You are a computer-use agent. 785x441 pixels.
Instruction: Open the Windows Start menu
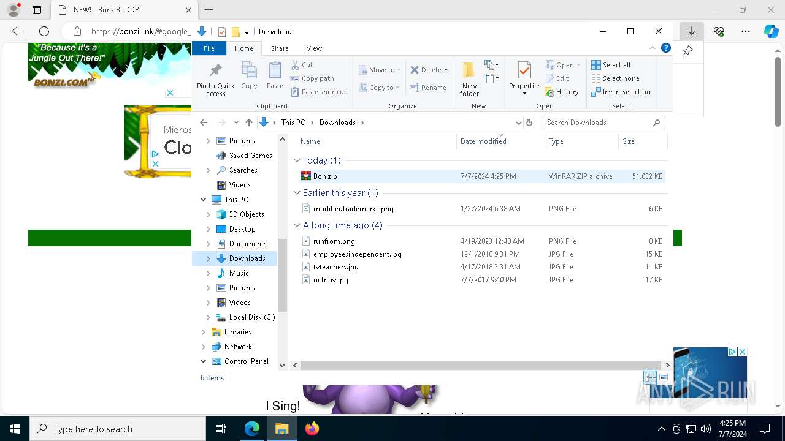(15, 429)
